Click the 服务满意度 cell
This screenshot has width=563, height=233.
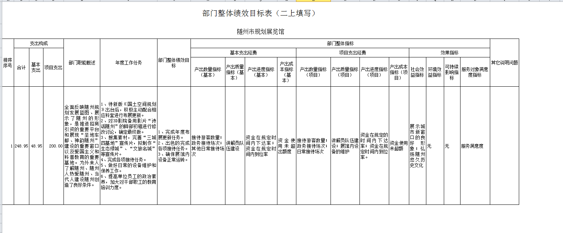(475, 146)
